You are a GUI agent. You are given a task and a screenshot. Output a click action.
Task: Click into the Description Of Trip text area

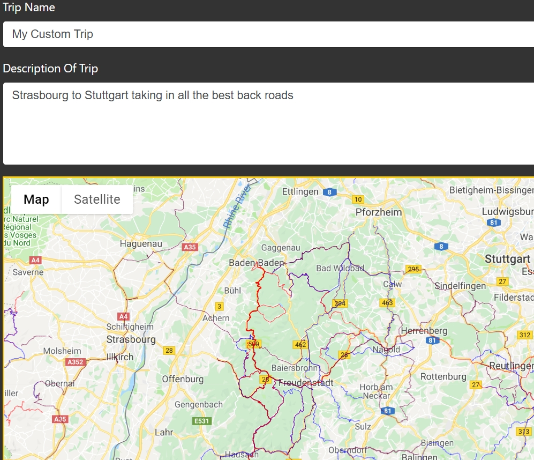pyautogui.click(x=268, y=123)
